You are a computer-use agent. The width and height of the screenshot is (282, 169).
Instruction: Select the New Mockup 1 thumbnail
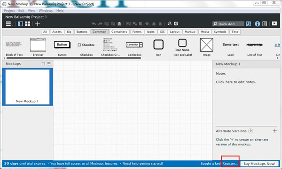pyautogui.click(x=28, y=87)
